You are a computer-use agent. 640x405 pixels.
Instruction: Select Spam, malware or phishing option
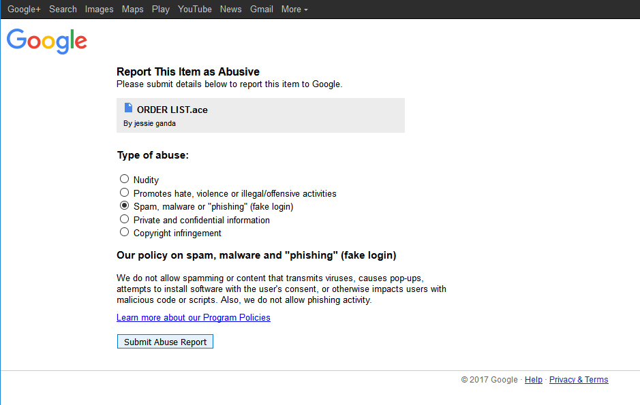point(124,206)
